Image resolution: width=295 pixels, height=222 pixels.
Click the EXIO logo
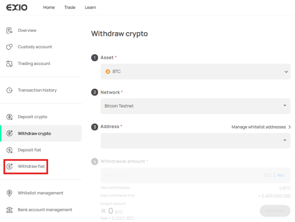click(x=17, y=7)
